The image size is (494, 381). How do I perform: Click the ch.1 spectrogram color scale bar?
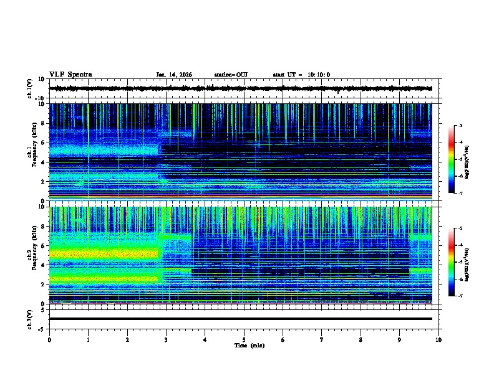(452, 159)
